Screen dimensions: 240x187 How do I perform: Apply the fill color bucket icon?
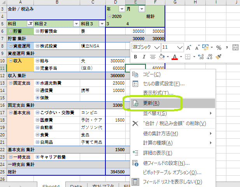tap(161, 57)
